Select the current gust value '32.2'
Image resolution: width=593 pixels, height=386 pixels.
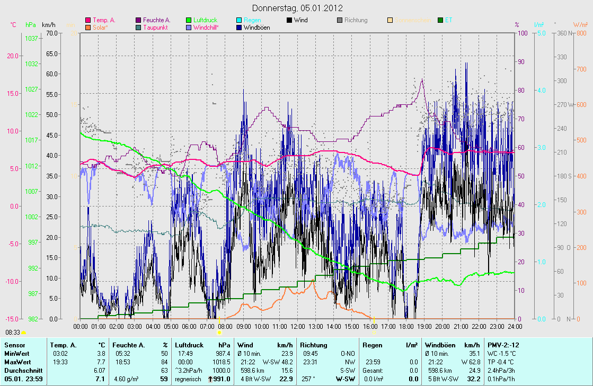(x=473, y=379)
